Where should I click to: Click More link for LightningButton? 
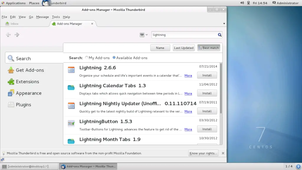pyautogui.click(x=188, y=129)
